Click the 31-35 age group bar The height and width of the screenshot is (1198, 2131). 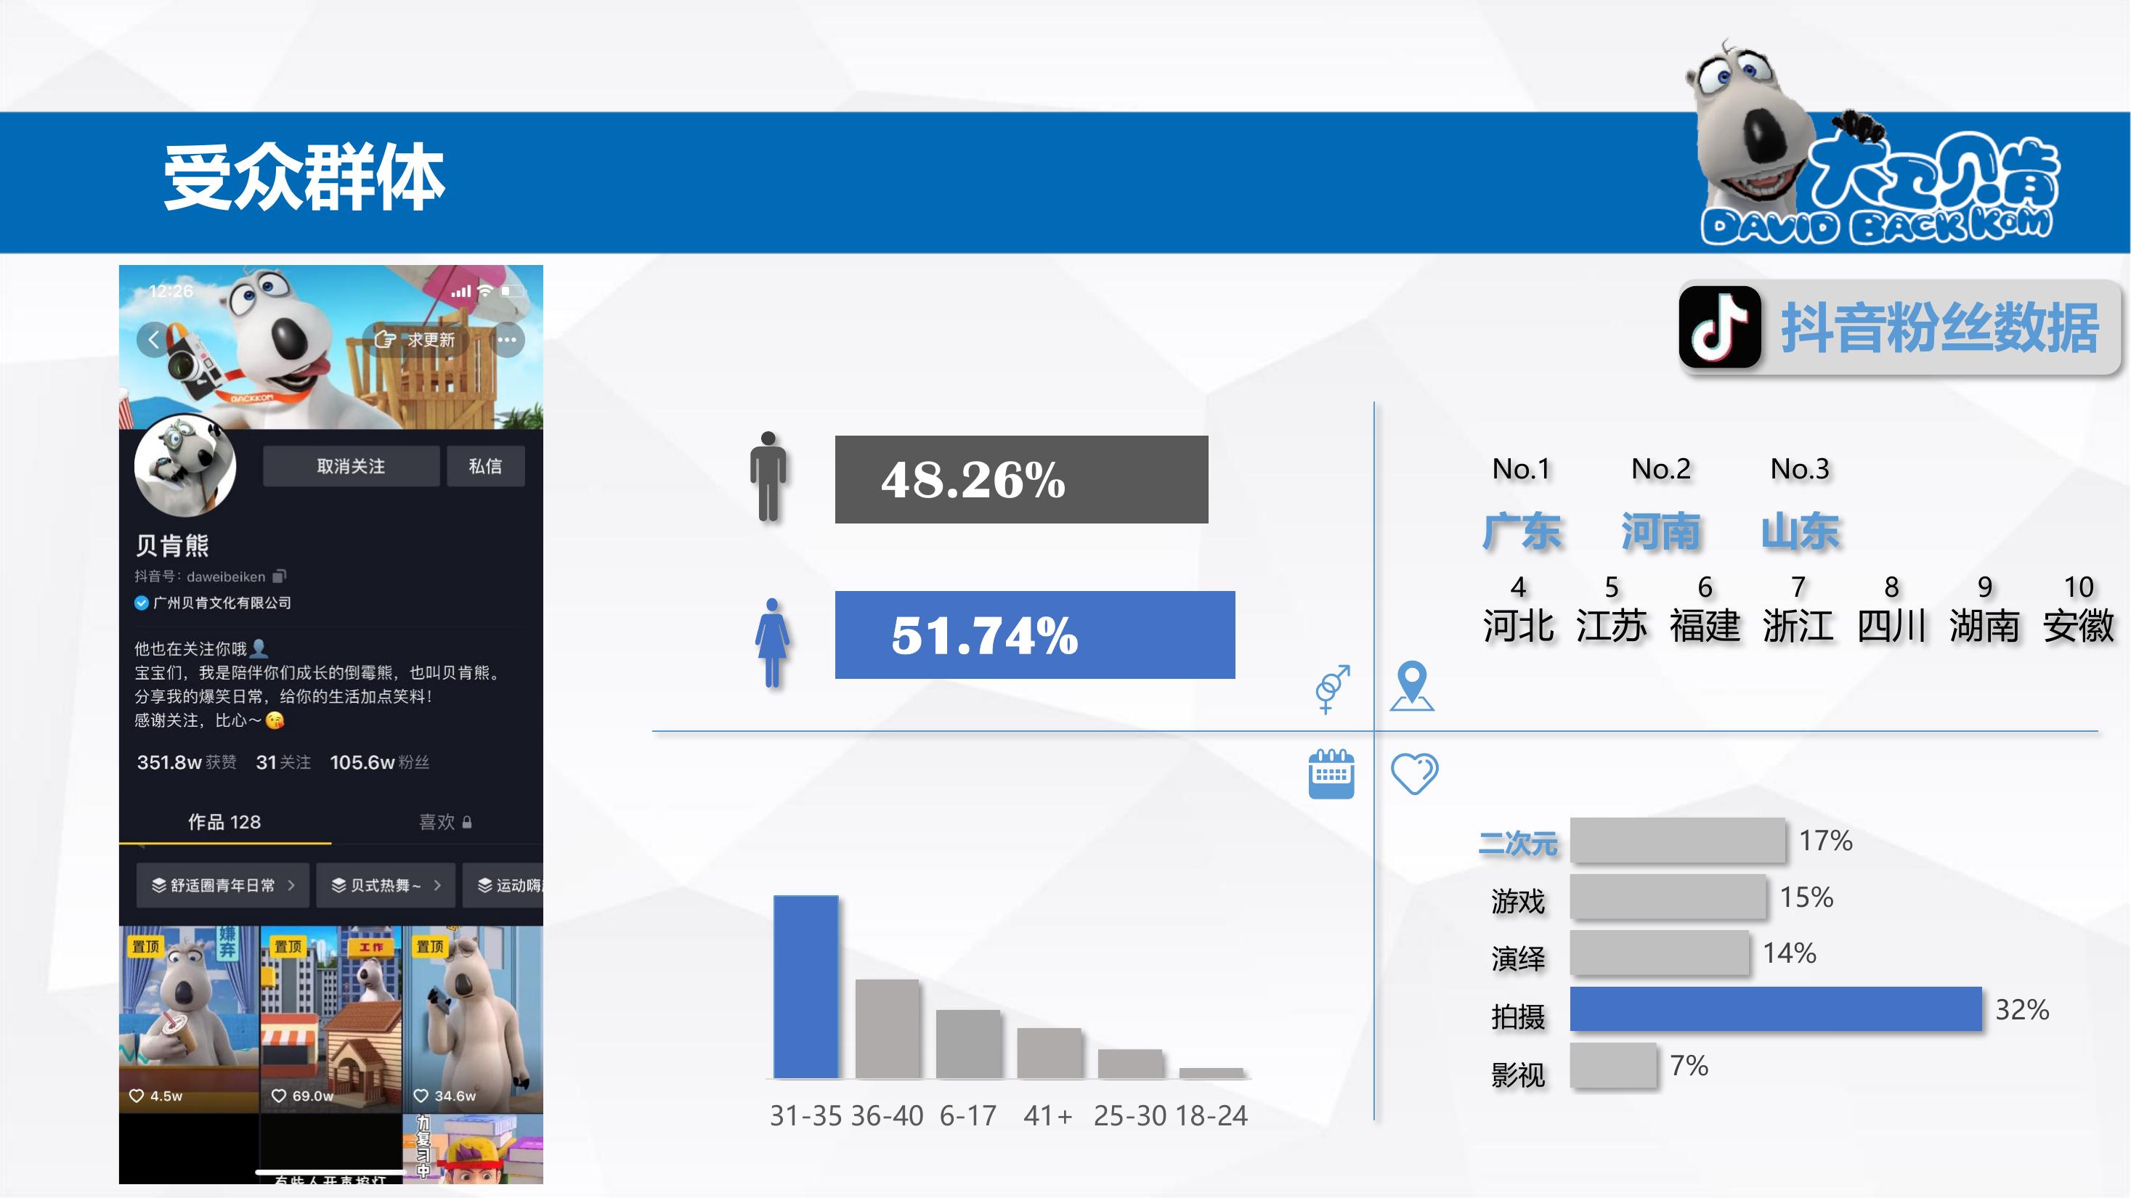click(x=805, y=987)
